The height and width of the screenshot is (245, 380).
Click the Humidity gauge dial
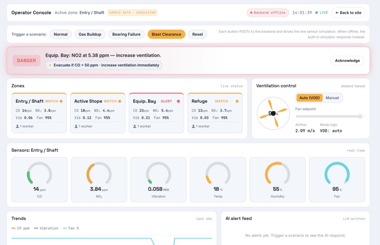[278, 173]
